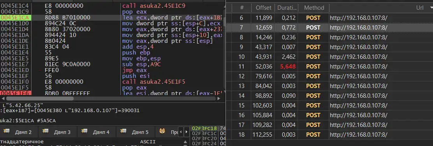Sort requests by the Method column header

coord(314,8)
